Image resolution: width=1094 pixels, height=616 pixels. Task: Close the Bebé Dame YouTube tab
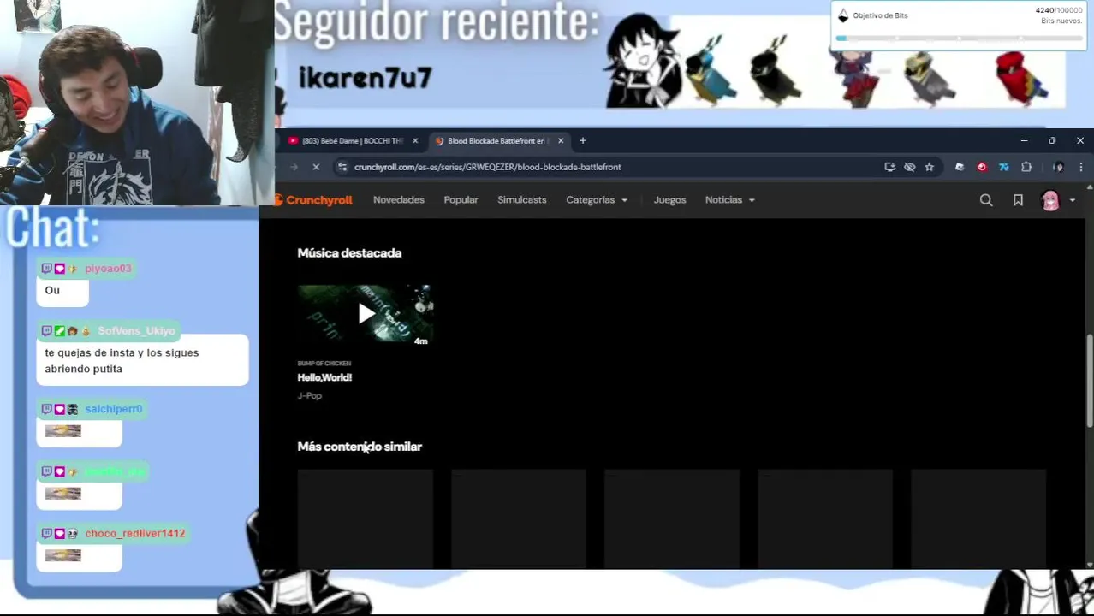tap(415, 141)
